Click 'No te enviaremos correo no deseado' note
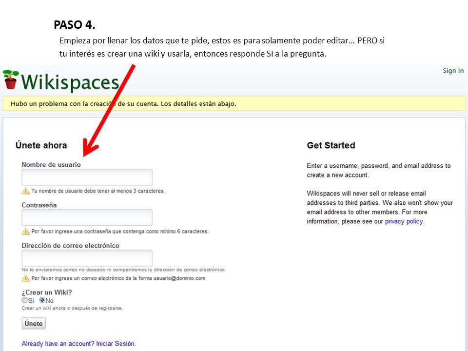This screenshot has height=351, width=468. tap(123, 270)
